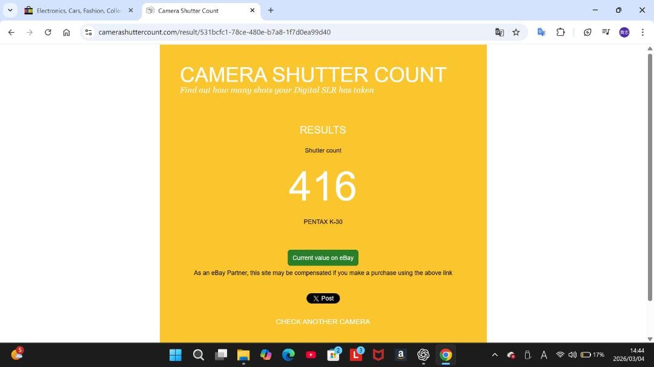Open McAfee from the taskbar
654x367 pixels.
tap(378, 355)
